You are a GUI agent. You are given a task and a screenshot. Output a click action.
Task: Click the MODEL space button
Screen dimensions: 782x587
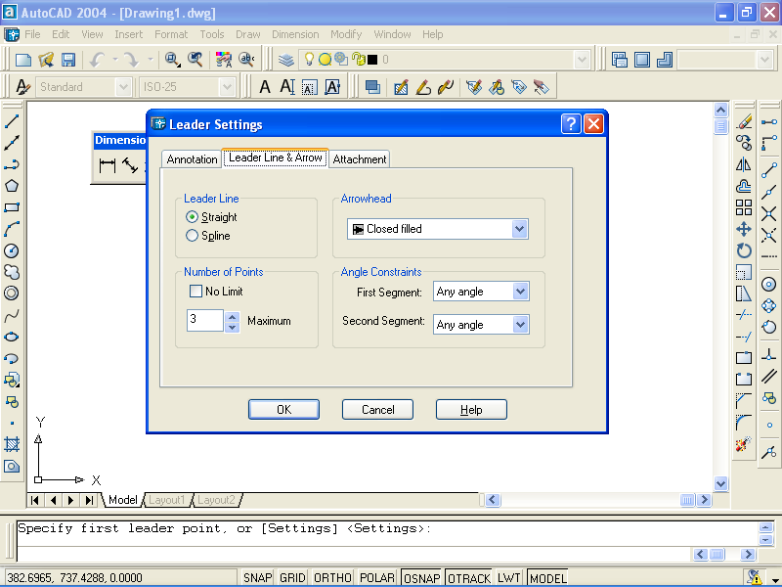point(547,578)
